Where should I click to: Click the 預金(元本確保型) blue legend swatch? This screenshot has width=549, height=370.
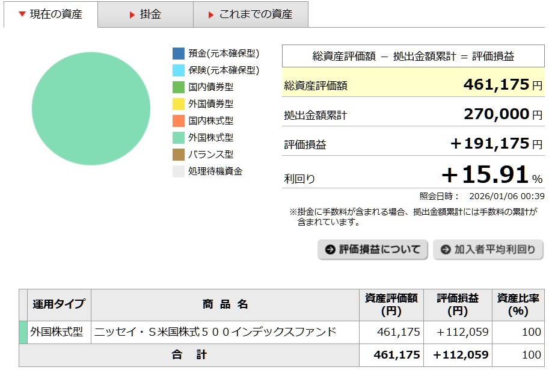tap(179, 54)
